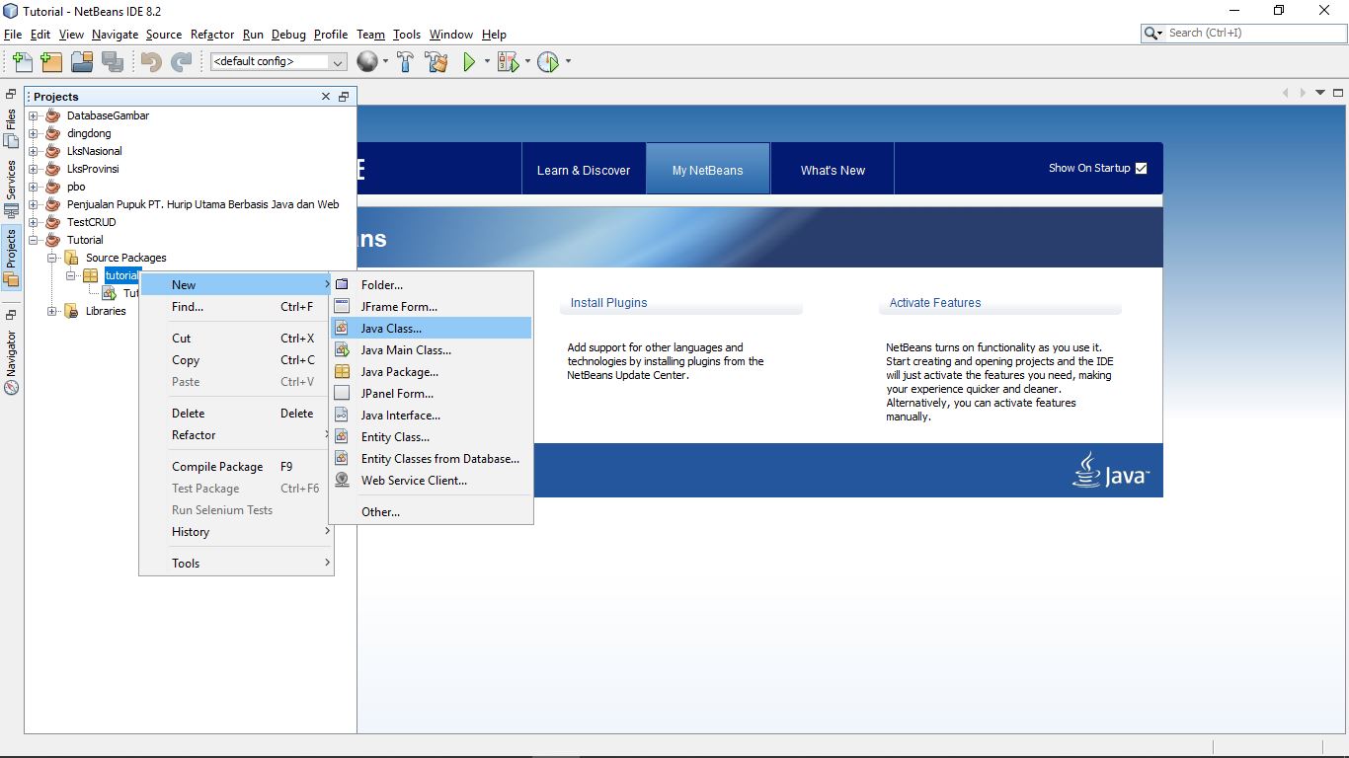Screen dimensions: 1349x758
Task: Click the Clean and Build Project hammer-broom icon
Action: point(436,61)
